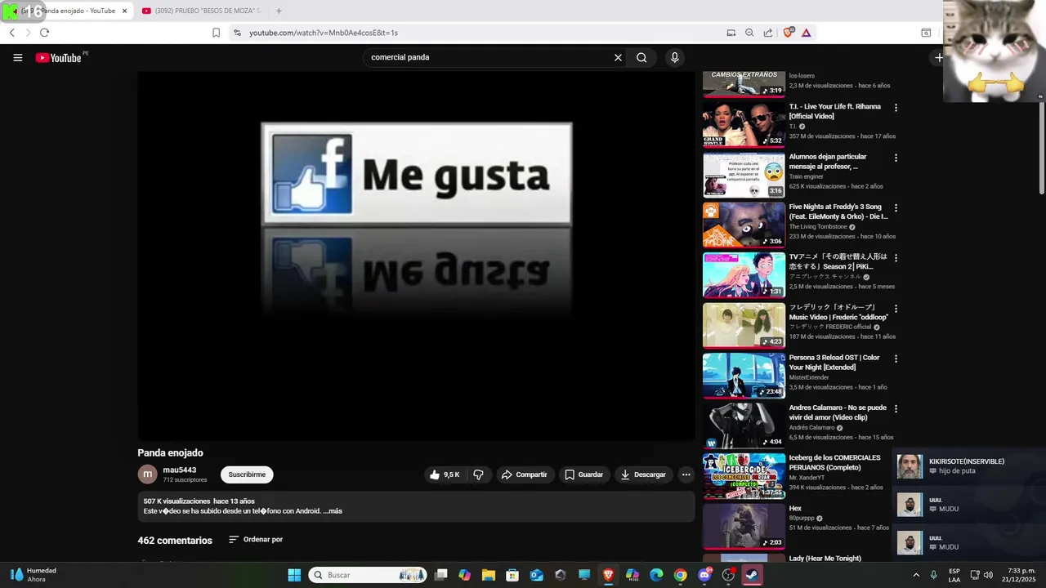This screenshot has height=588, width=1046.
Task: Open the Brave Rewards triangle icon
Action: tap(806, 33)
